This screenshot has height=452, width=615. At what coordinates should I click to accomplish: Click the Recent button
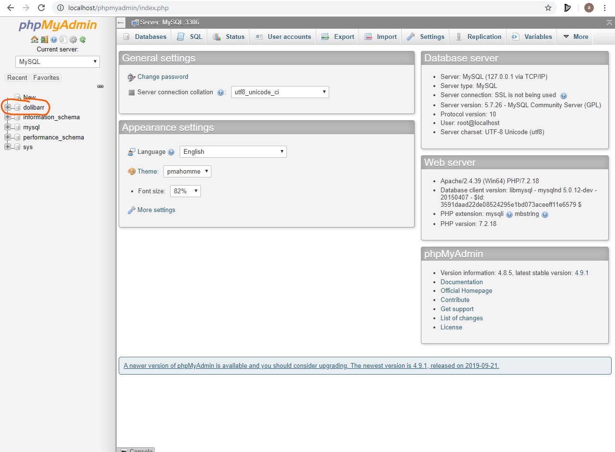click(17, 77)
